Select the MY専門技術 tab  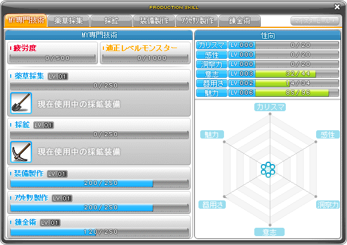click(x=26, y=20)
